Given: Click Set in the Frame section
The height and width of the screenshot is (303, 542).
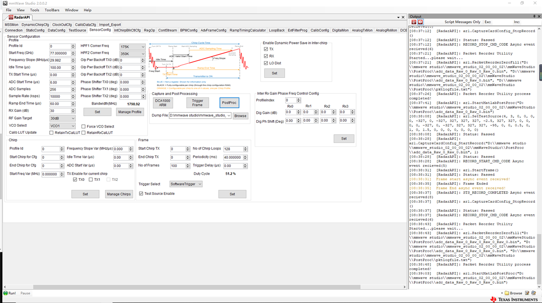Looking at the screenshot, I should point(232,194).
